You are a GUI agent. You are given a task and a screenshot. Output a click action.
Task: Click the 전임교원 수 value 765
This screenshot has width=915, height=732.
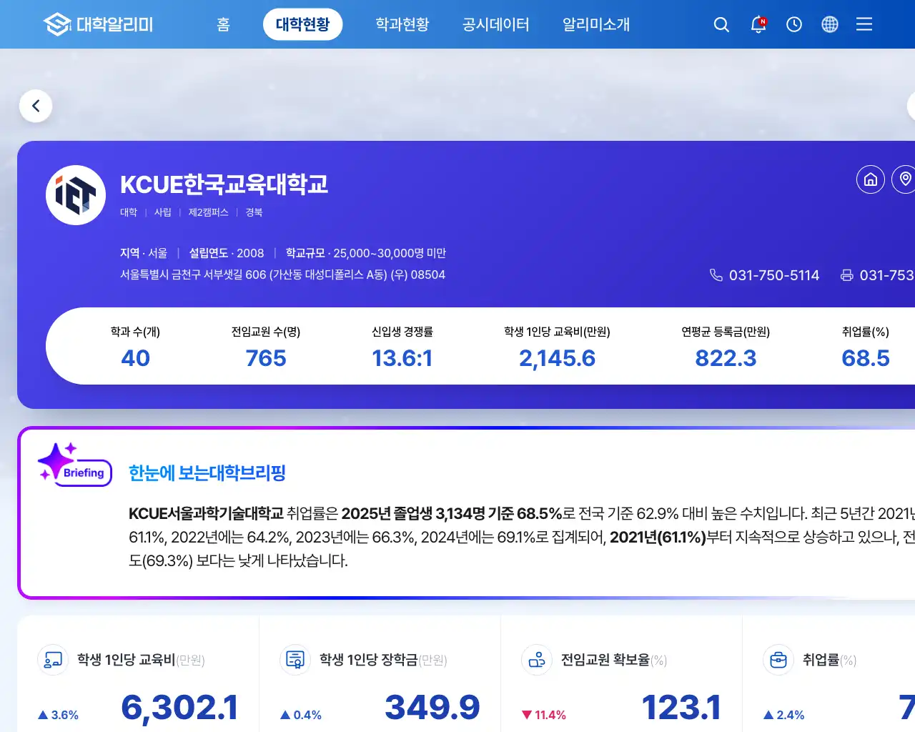click(266, 358)
